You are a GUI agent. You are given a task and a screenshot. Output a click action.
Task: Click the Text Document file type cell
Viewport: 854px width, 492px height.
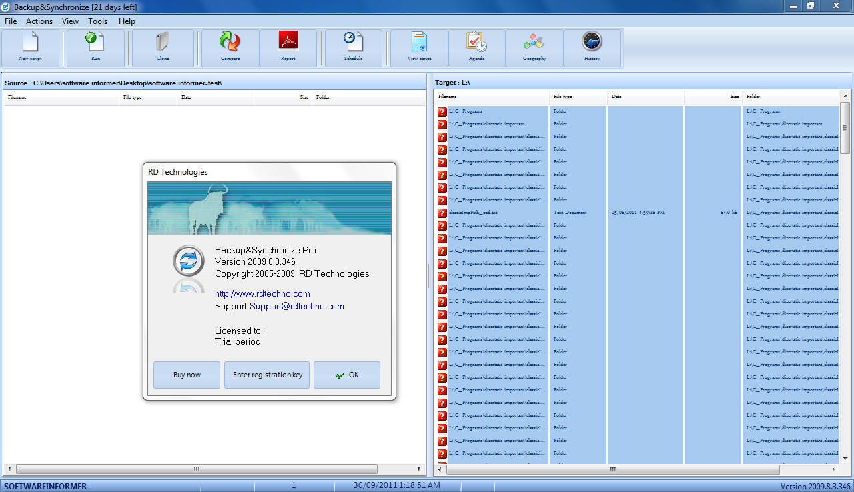click(x=570, y=213)
